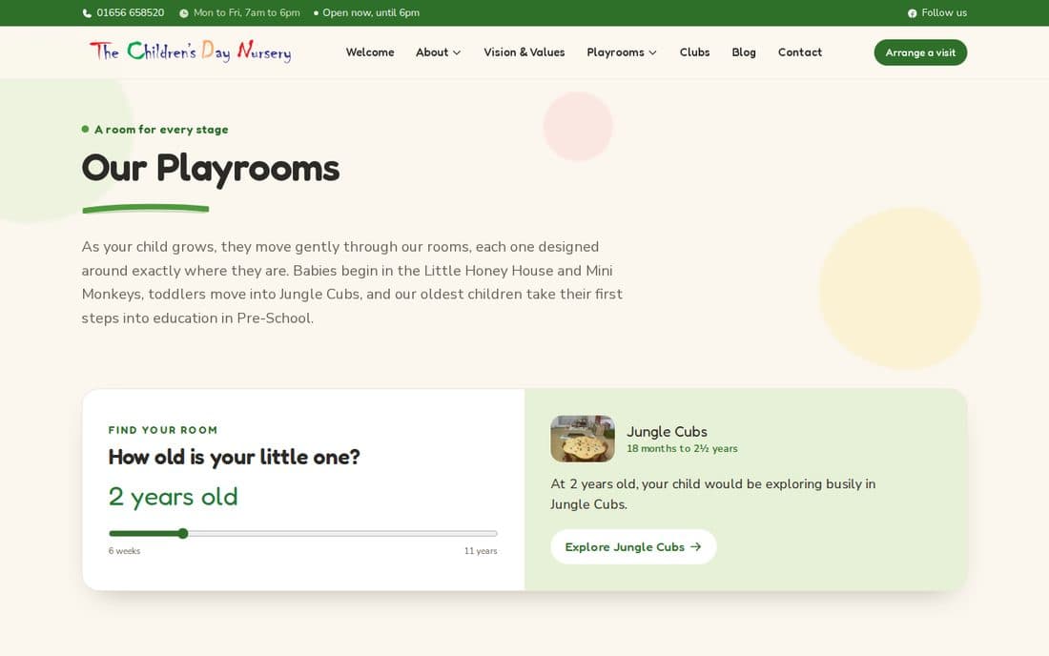Viewport: 1049px width, 656px height.
Task: Click the '18 months to 2½ years' label
Action: (x=682, y=449)
